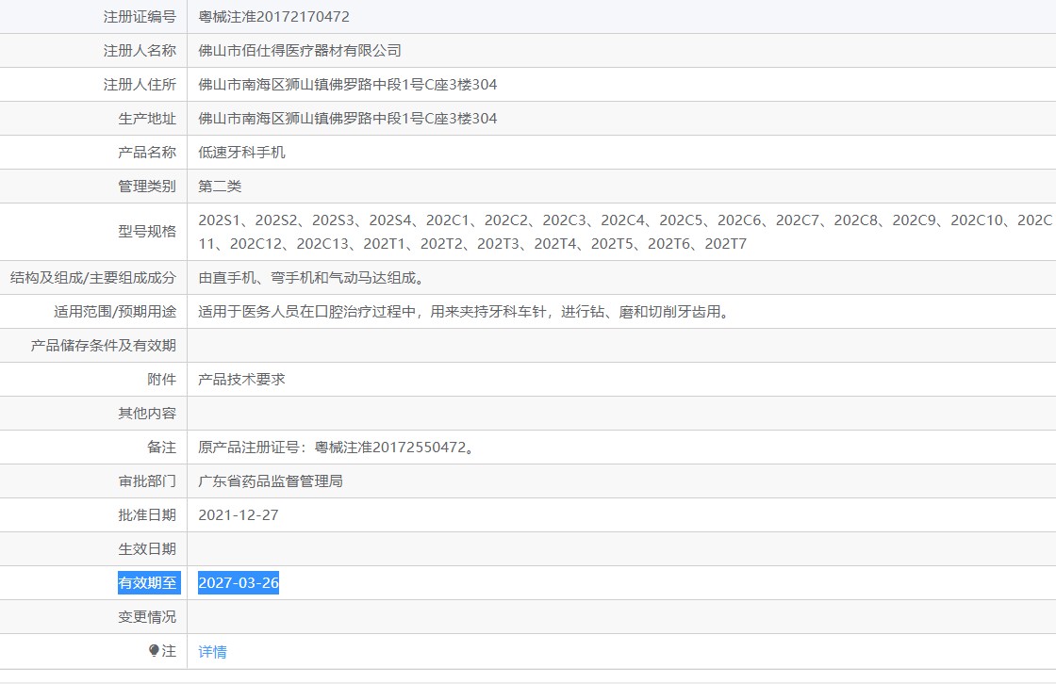Click the model list beginning with 202S1

click(x=625, y=232)
